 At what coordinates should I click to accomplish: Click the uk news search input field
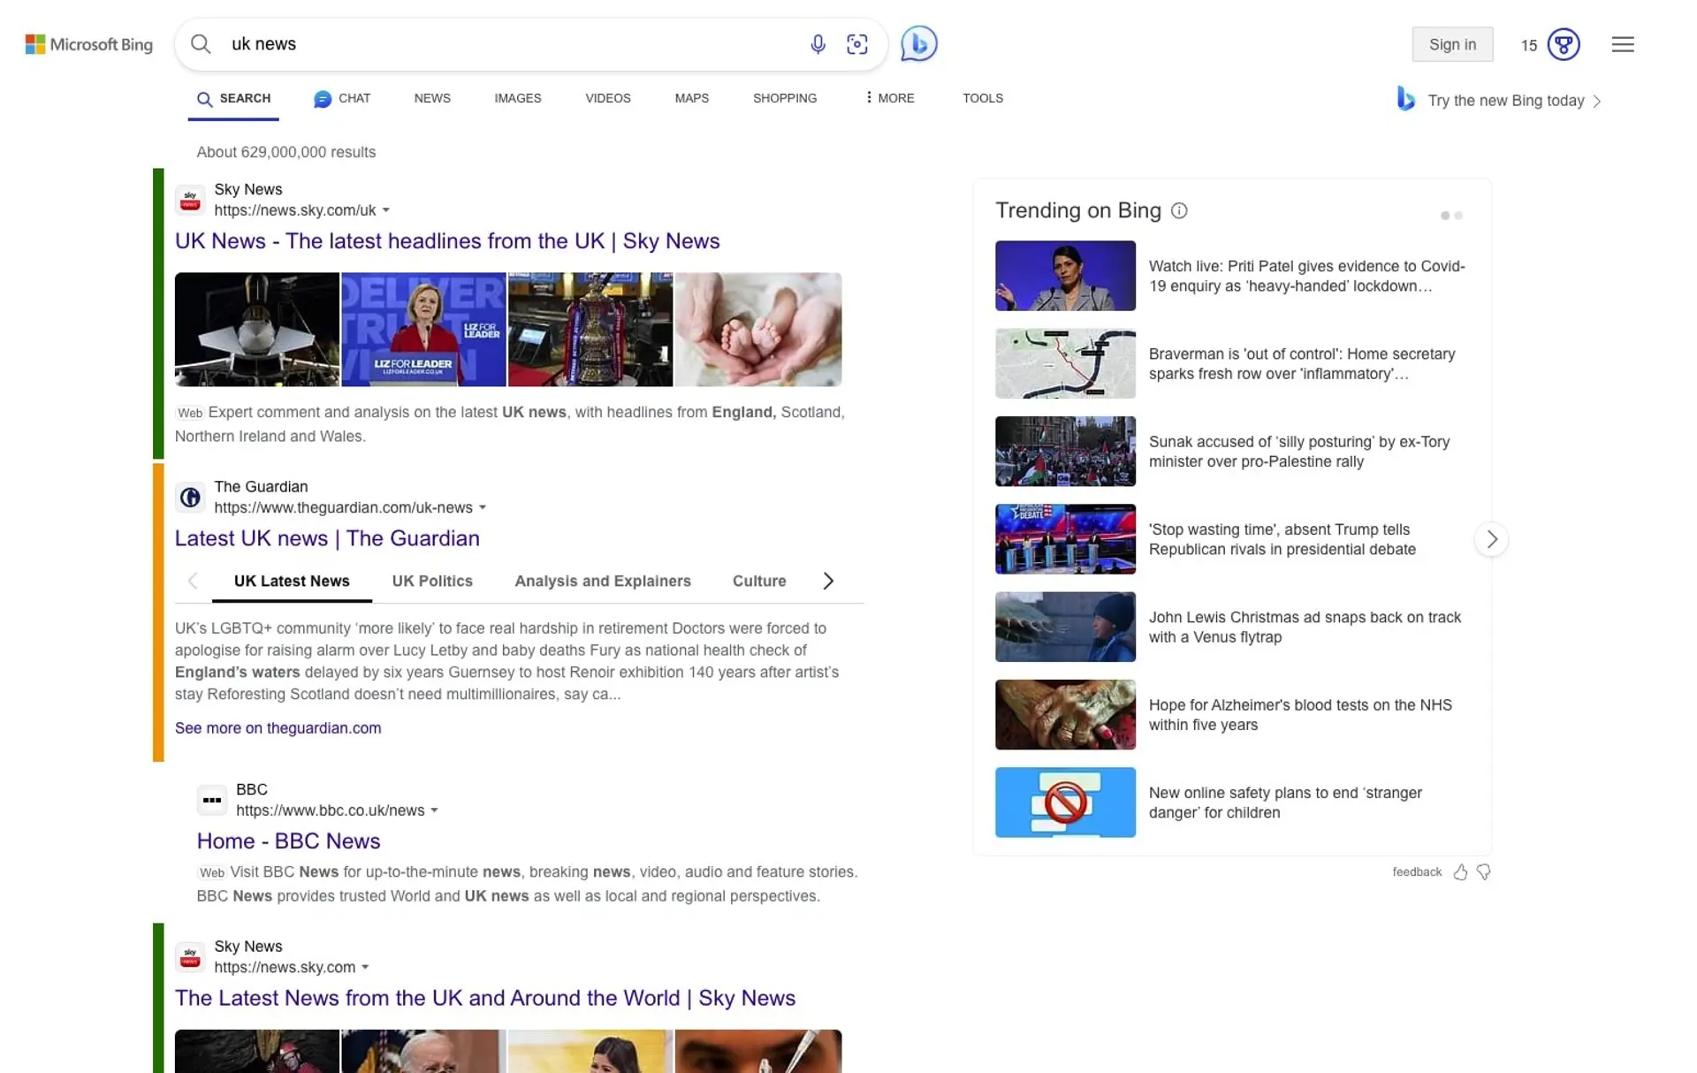click(513, 44)
